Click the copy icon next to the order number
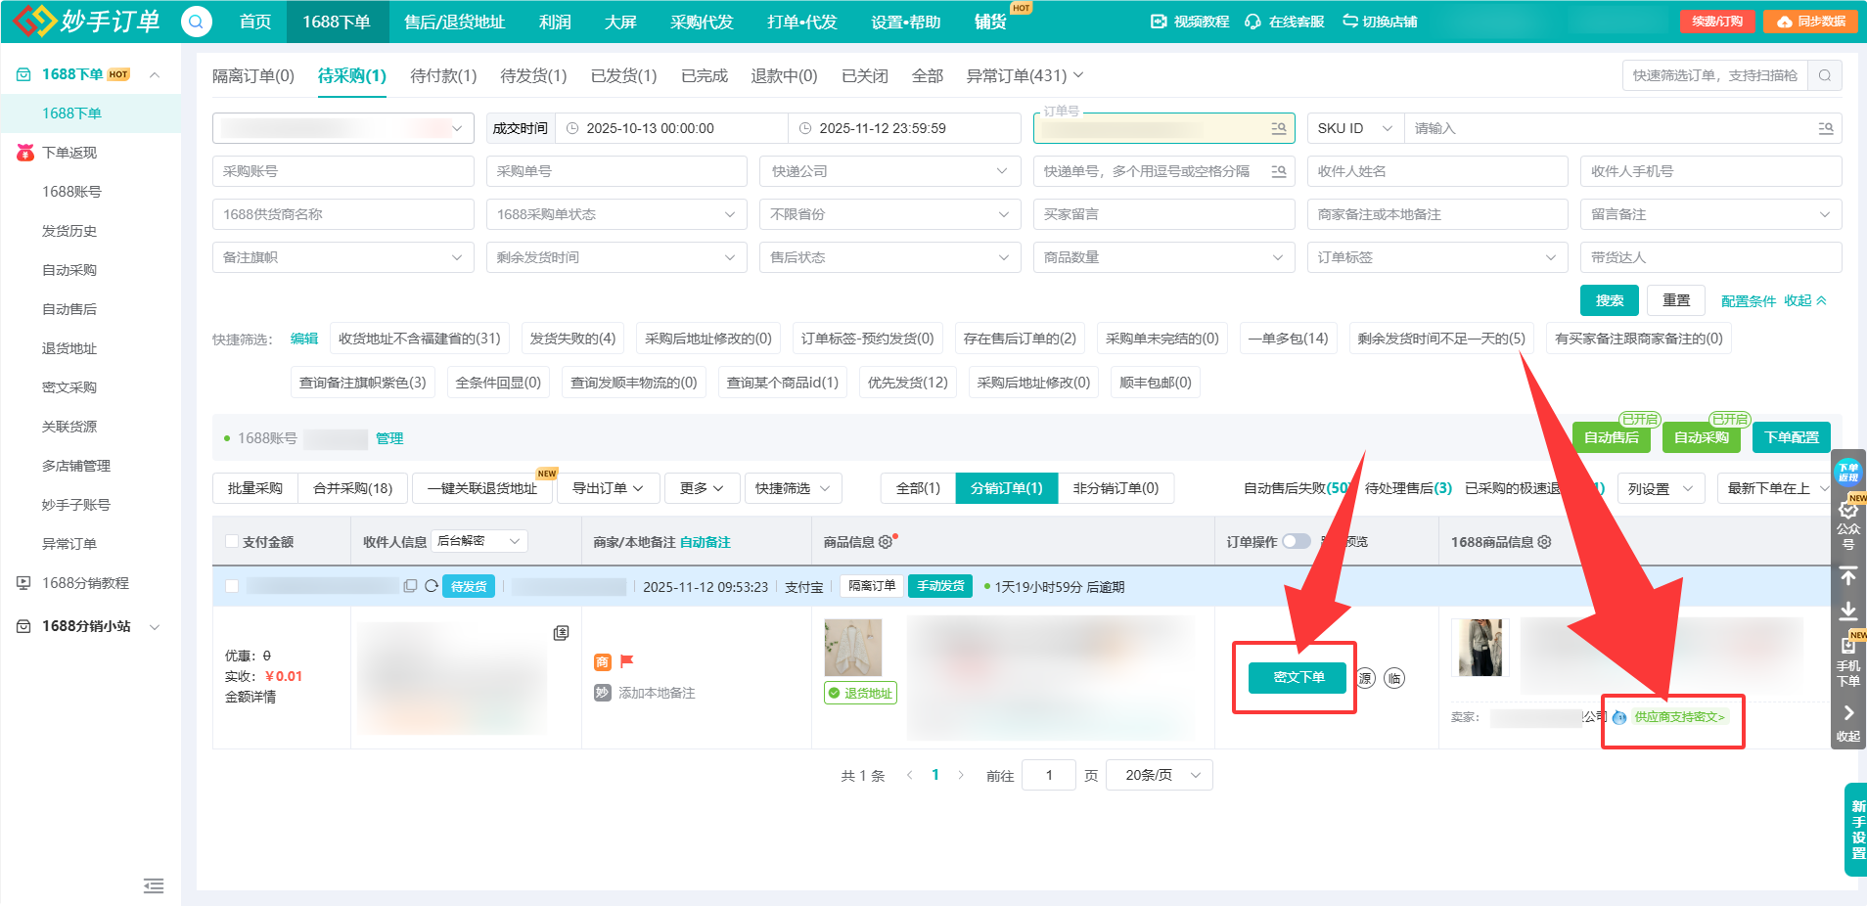The image size is (1867, 906). pyautogui.click(x=410, y=585)
